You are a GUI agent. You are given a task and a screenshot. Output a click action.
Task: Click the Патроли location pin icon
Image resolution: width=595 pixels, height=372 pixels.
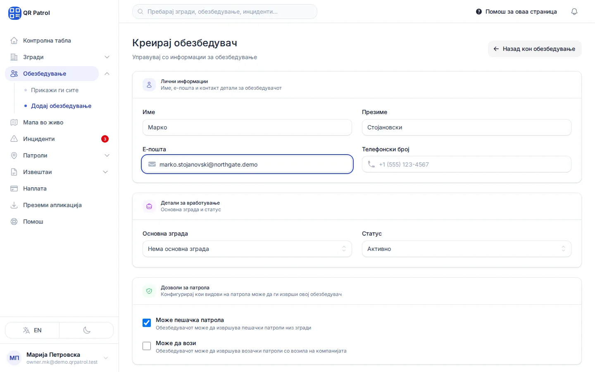(14, 155)
